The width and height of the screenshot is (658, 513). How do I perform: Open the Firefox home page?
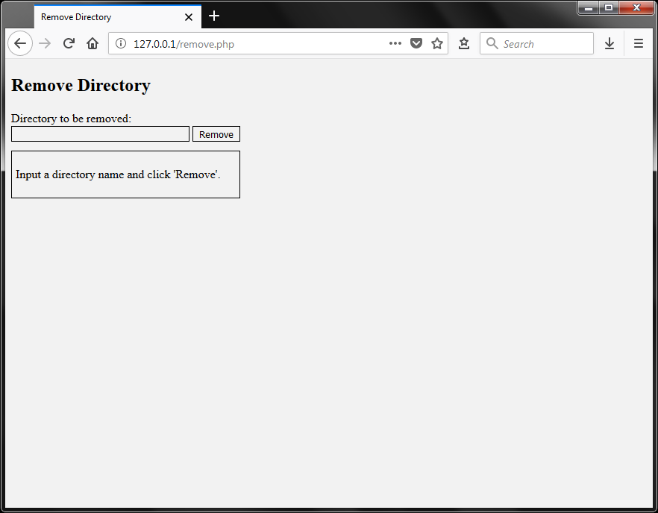93,43
